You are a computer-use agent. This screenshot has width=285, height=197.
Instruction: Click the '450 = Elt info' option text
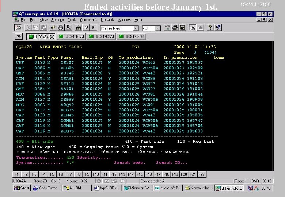[x=35, y=141]
